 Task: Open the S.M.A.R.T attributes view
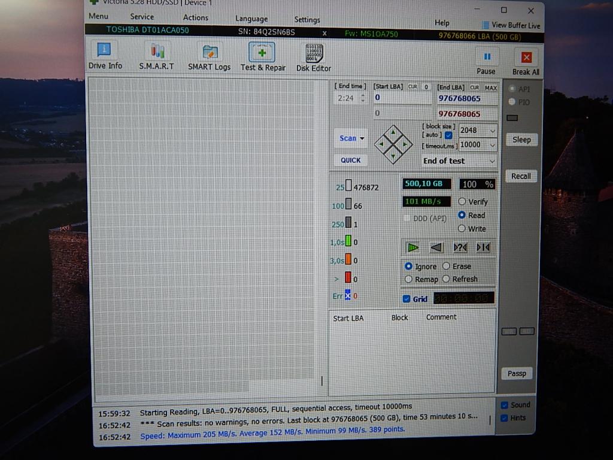pos(156,56)
